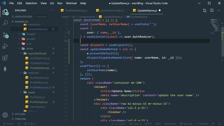The image size is (224, 126).
Task: Expand the images folder
Action: tap(31, 34)
